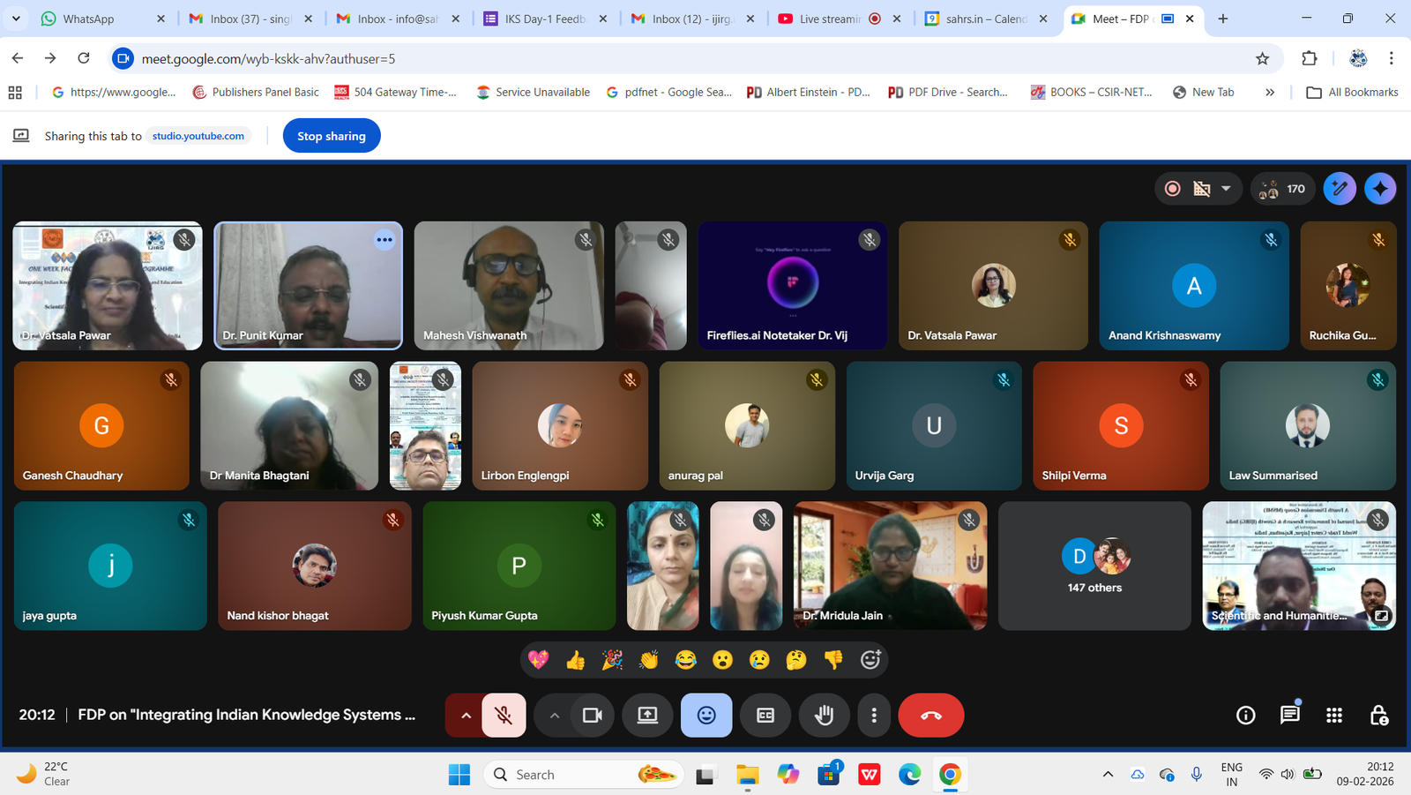Expand audio settings chevron beside microphone
Viewport: 1411px width, 795px height.
click(x=466, y=716)
